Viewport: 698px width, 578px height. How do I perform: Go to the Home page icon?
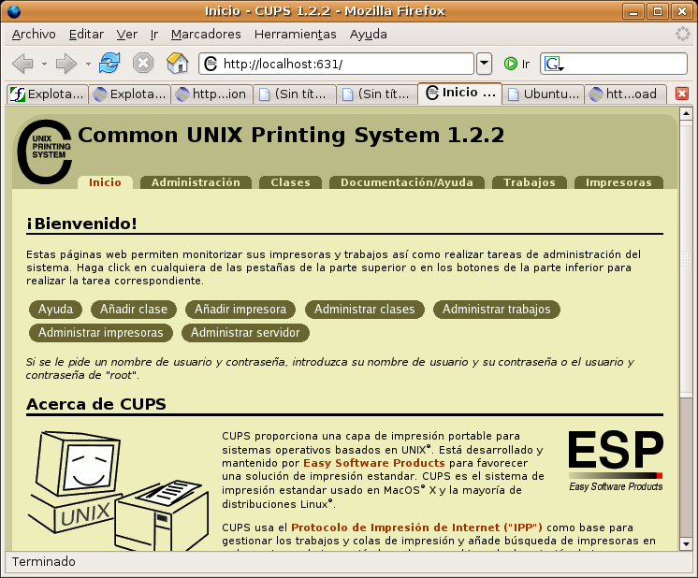pos(177,64)
